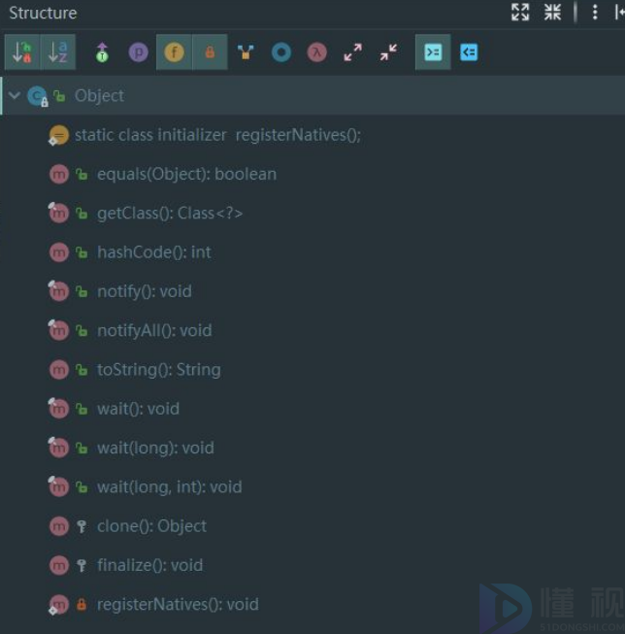Image resolution: width=625 pixels, height=634 pixels.
Task: Navigate to registerNatives(): void
Action: point(178,605)
